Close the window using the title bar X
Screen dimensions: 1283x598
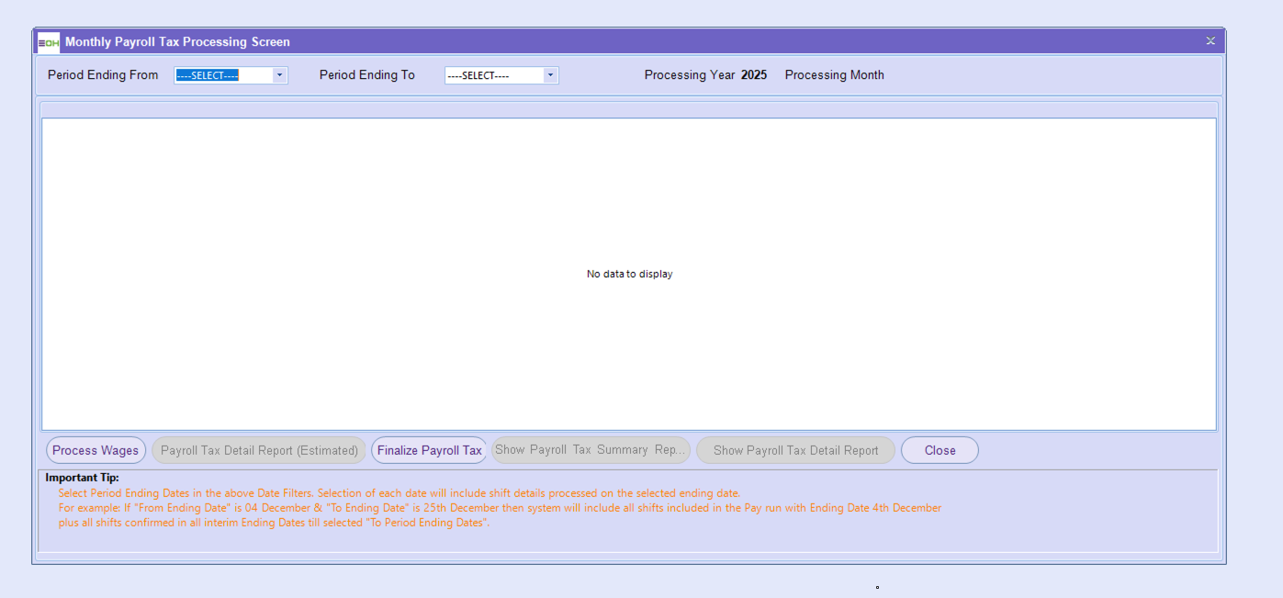[x=1210, y=41]
